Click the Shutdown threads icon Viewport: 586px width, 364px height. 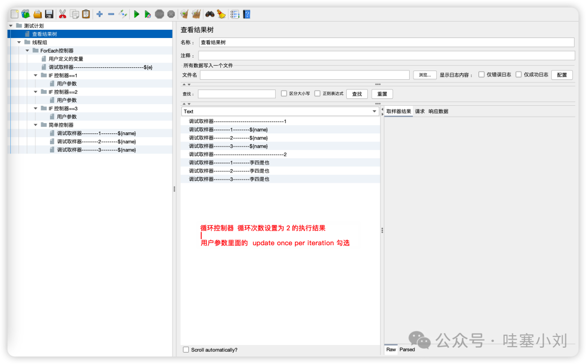click(171, 14)
